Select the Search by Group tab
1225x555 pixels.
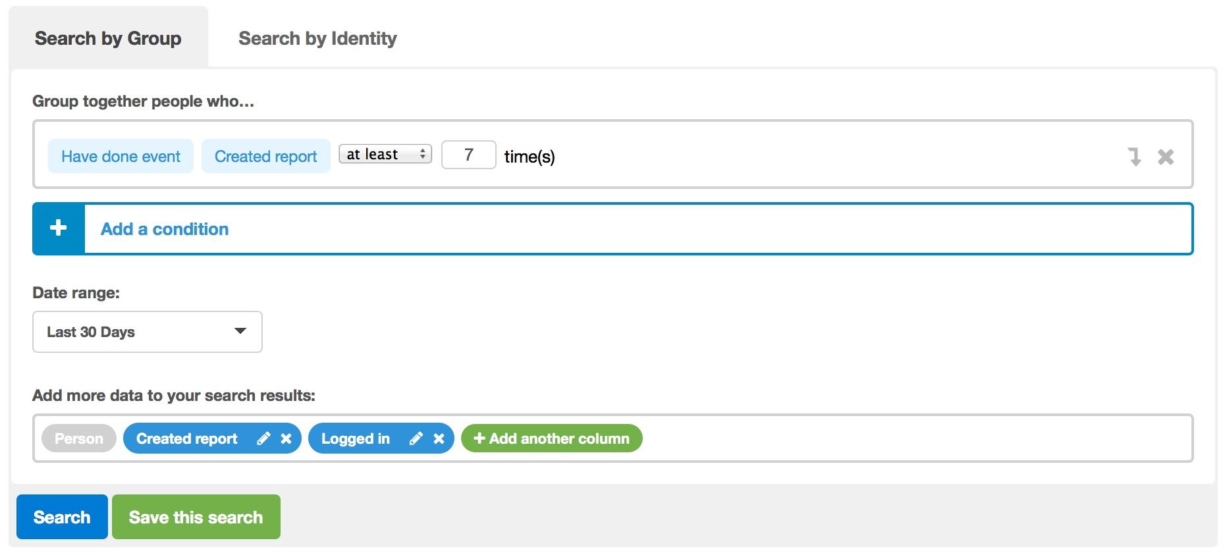(x=108, y=38)
